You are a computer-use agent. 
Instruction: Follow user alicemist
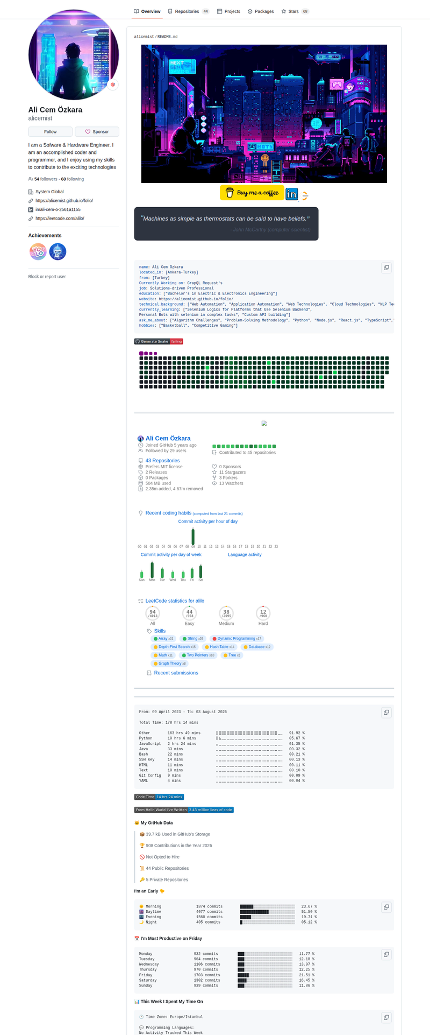(x=50, y=132)
